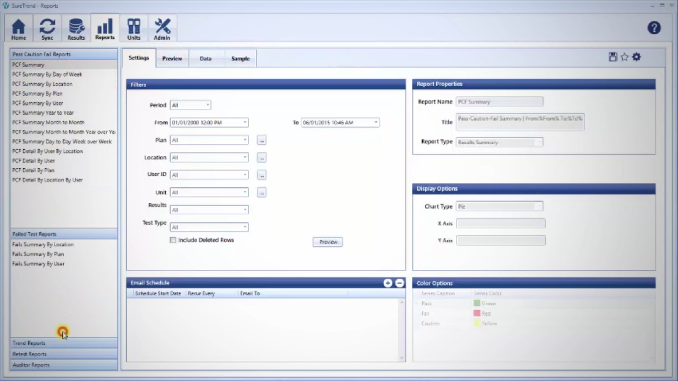Open the Admin tools icon
The width and height of the screenshot is (678, 381).
click(x=162, y=29)
